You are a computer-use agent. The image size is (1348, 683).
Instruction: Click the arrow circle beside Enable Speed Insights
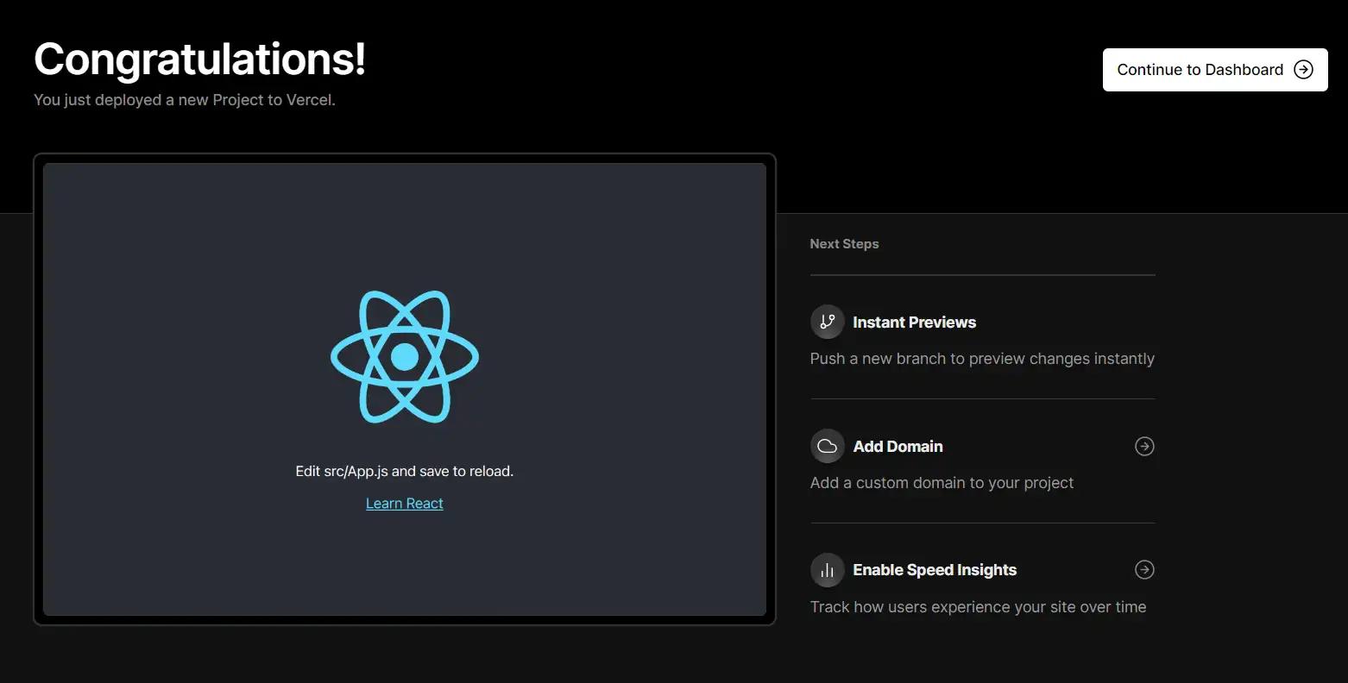(1144, 569)
